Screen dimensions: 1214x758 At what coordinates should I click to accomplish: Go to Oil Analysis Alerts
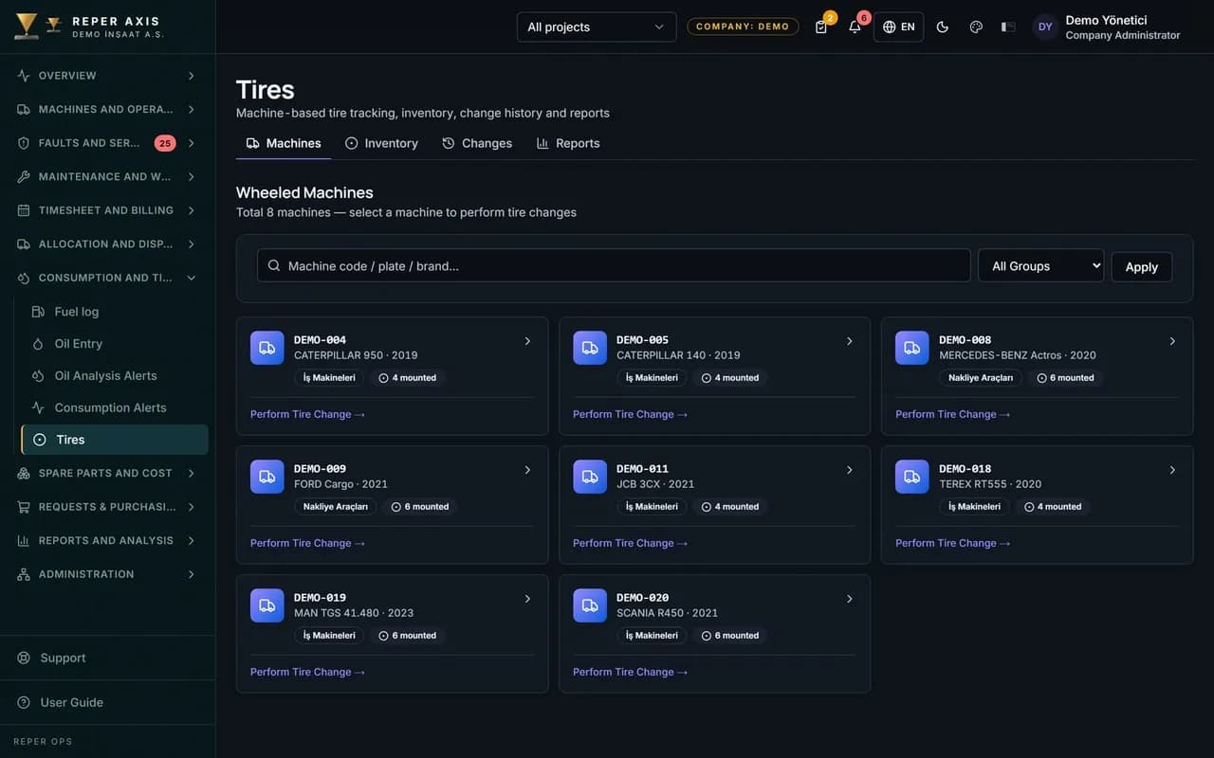(x=114, y=376)
